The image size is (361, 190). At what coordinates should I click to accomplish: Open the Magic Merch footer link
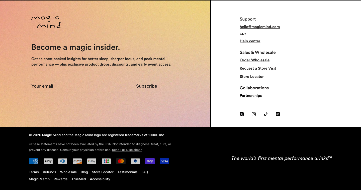(39, 179)
